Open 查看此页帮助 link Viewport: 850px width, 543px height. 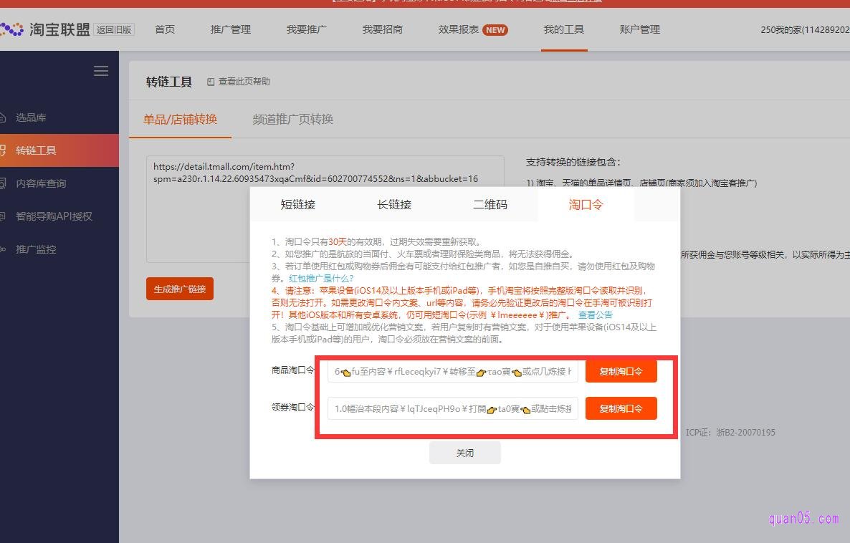click(244, 81)
